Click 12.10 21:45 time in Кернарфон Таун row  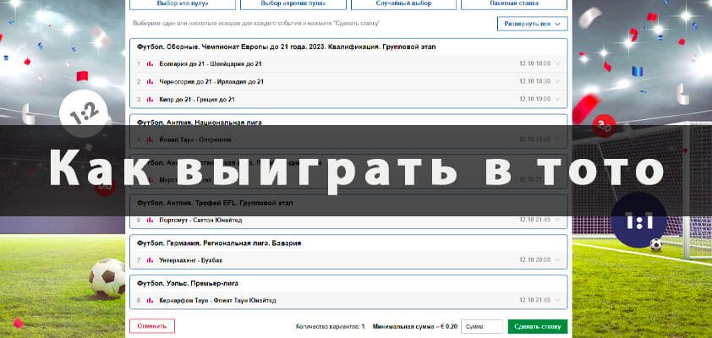click(535, 300)
